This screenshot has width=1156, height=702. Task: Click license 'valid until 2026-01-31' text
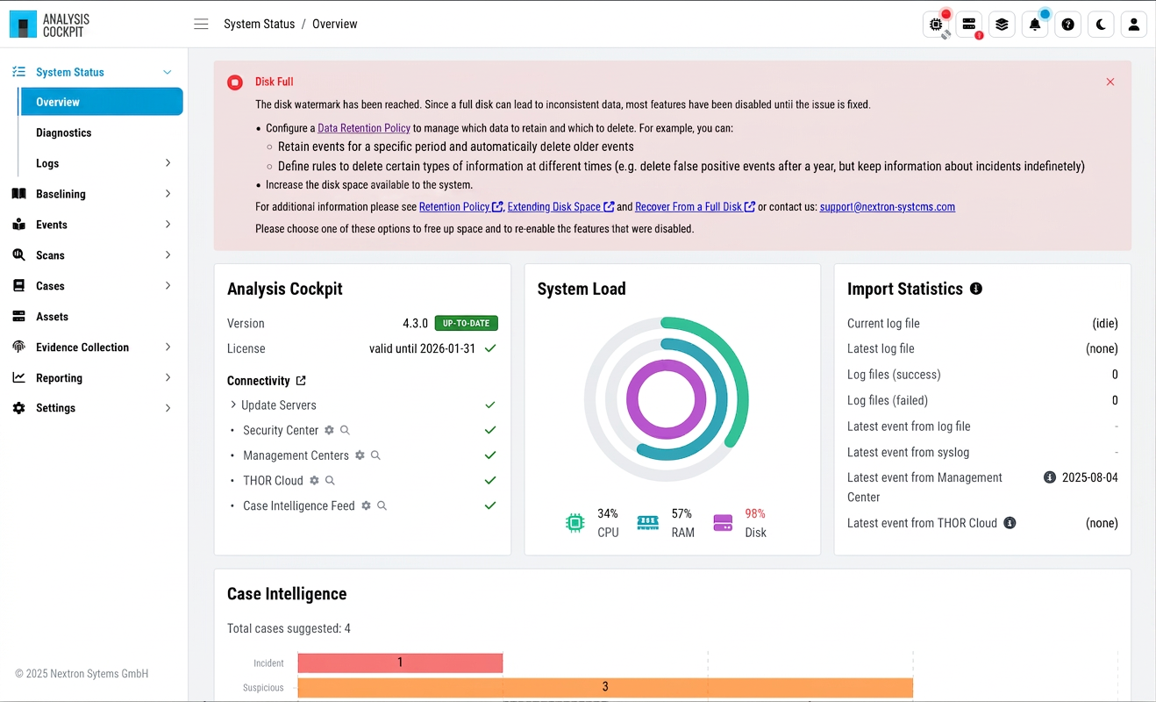pos(422,348)
